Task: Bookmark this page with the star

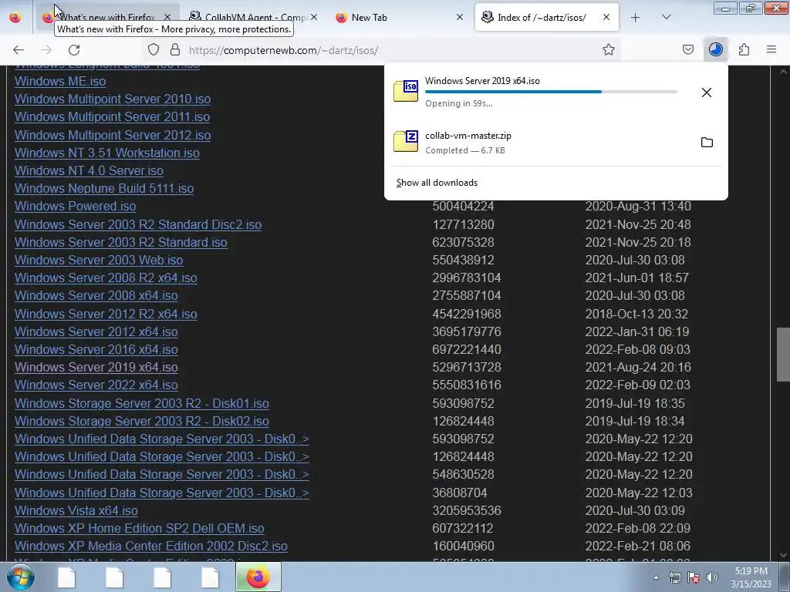Action: [x=609, y=50]
